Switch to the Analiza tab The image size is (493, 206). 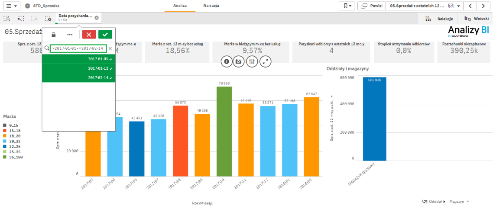click(x=180, y=6)
